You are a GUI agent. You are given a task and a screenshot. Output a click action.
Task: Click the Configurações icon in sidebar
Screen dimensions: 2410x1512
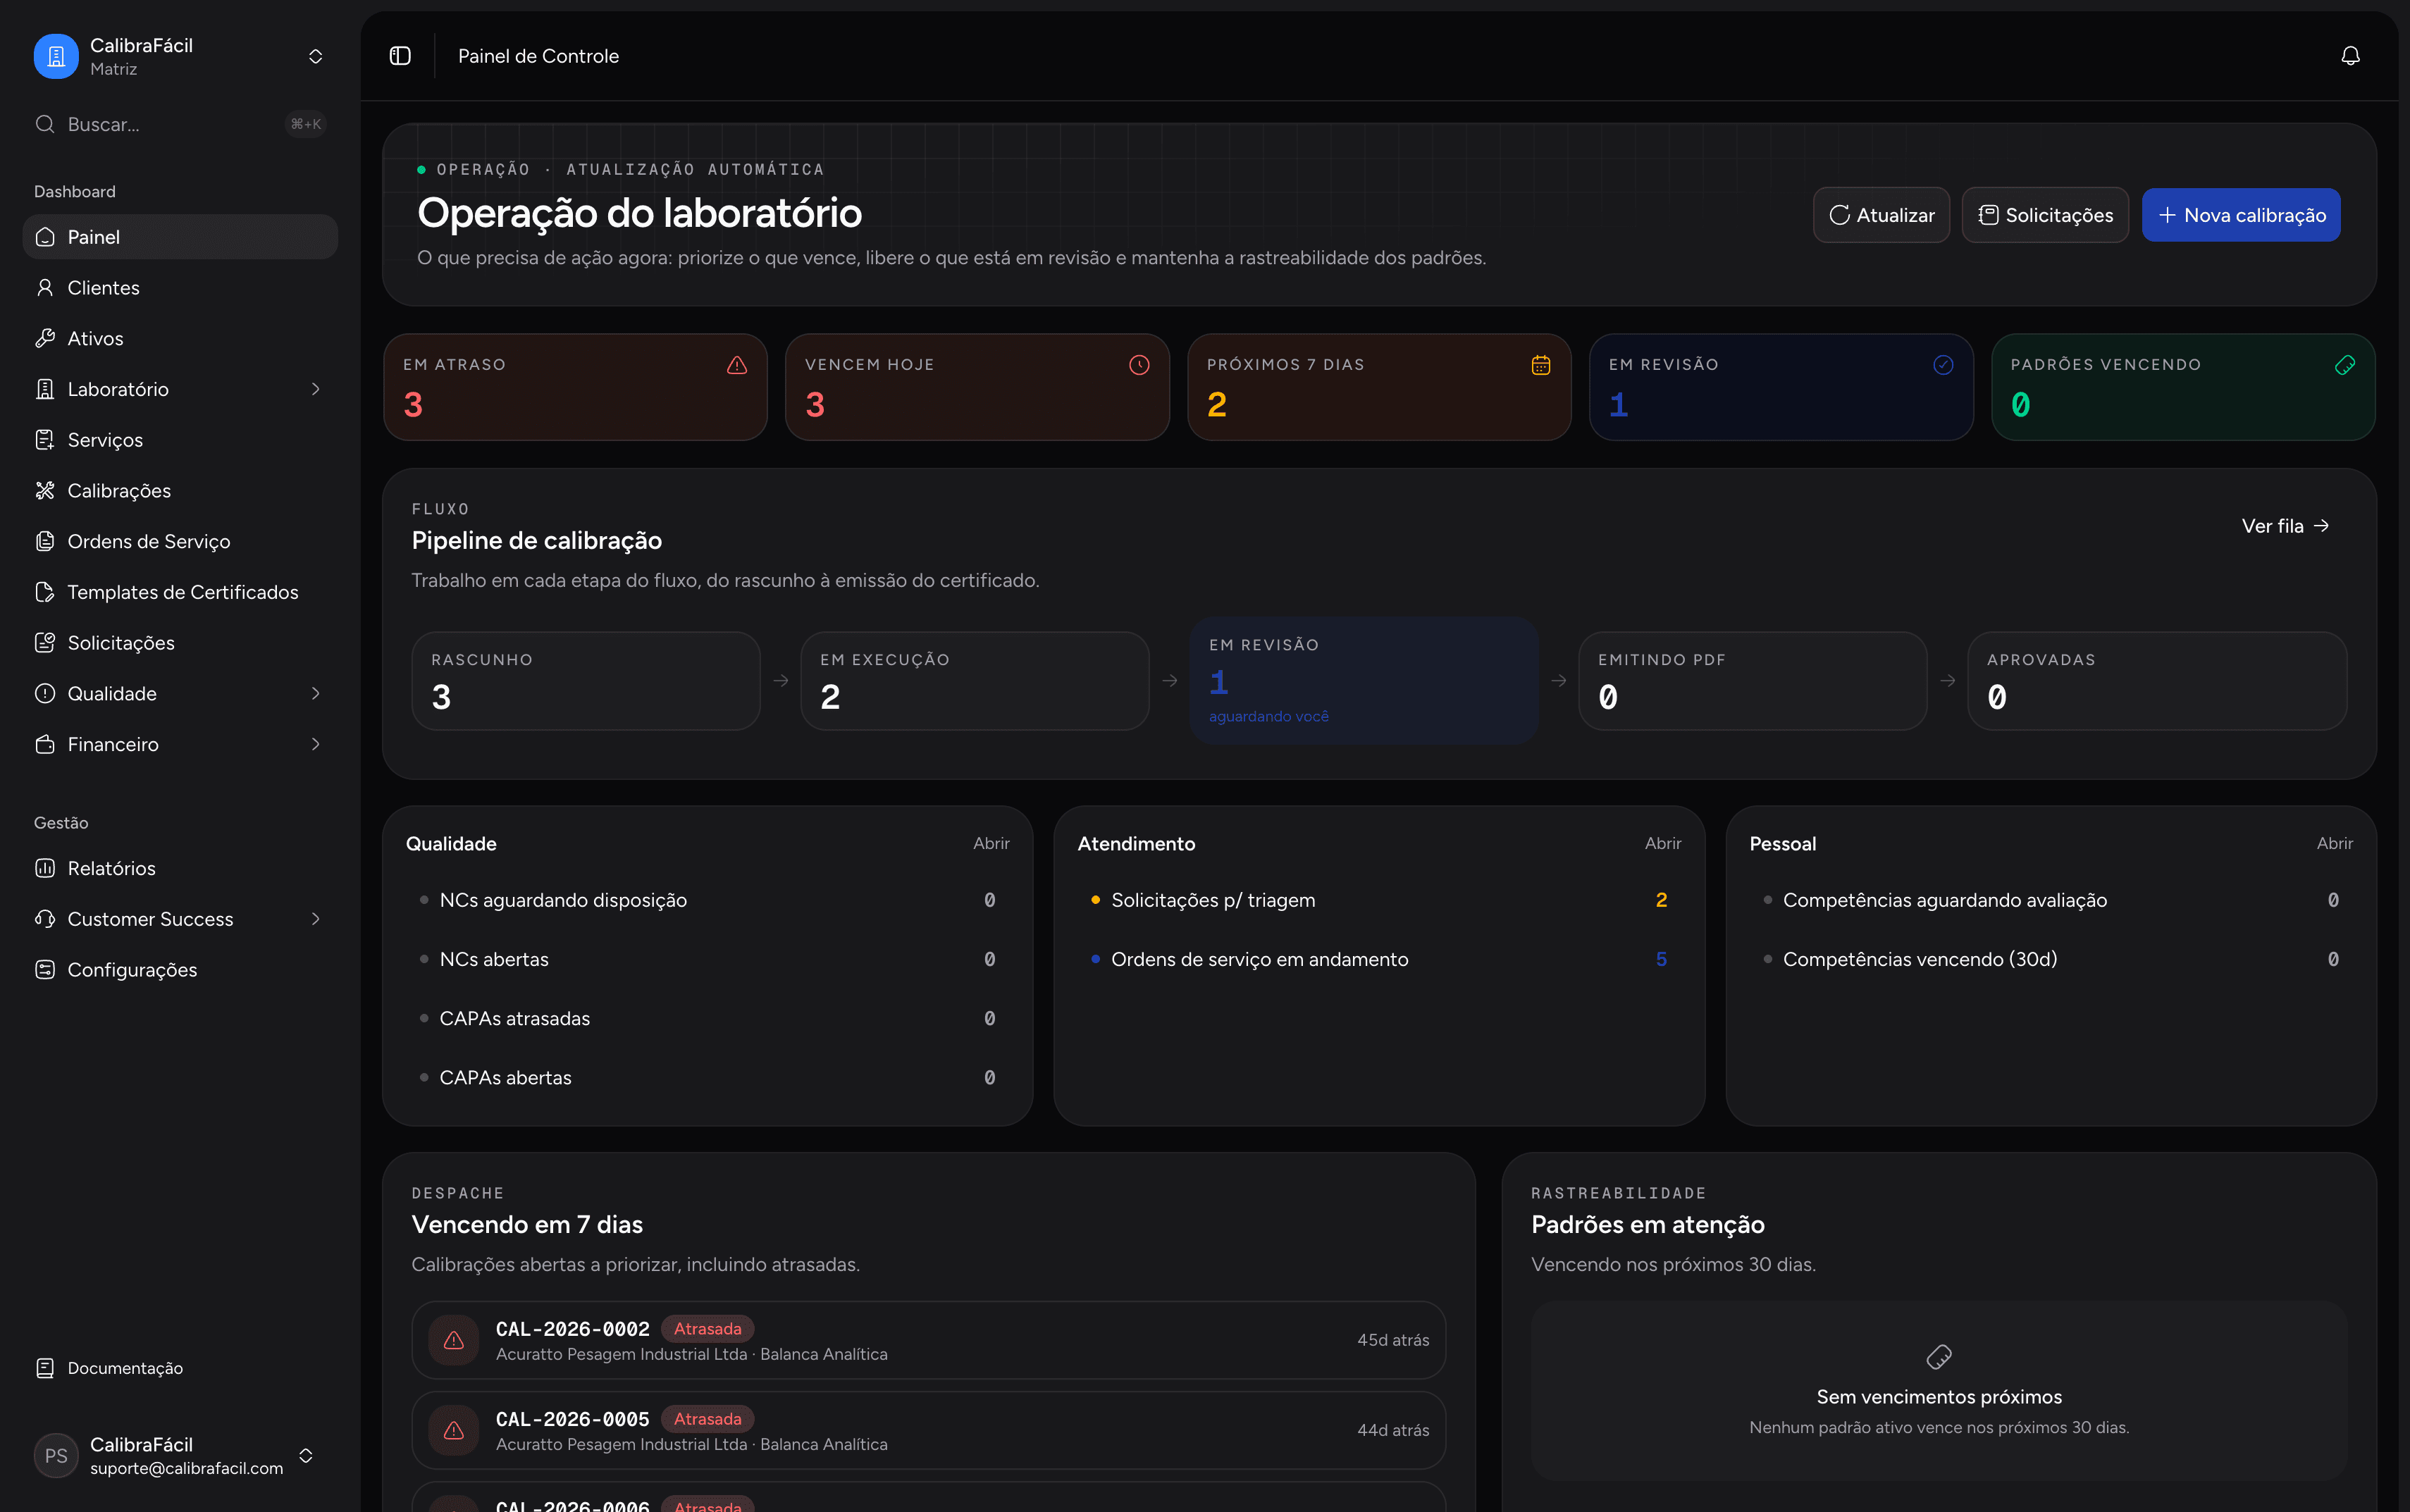[x=45, y=970]
